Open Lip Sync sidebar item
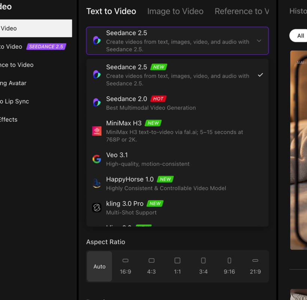The image size is (307, 300). [36, 101]
